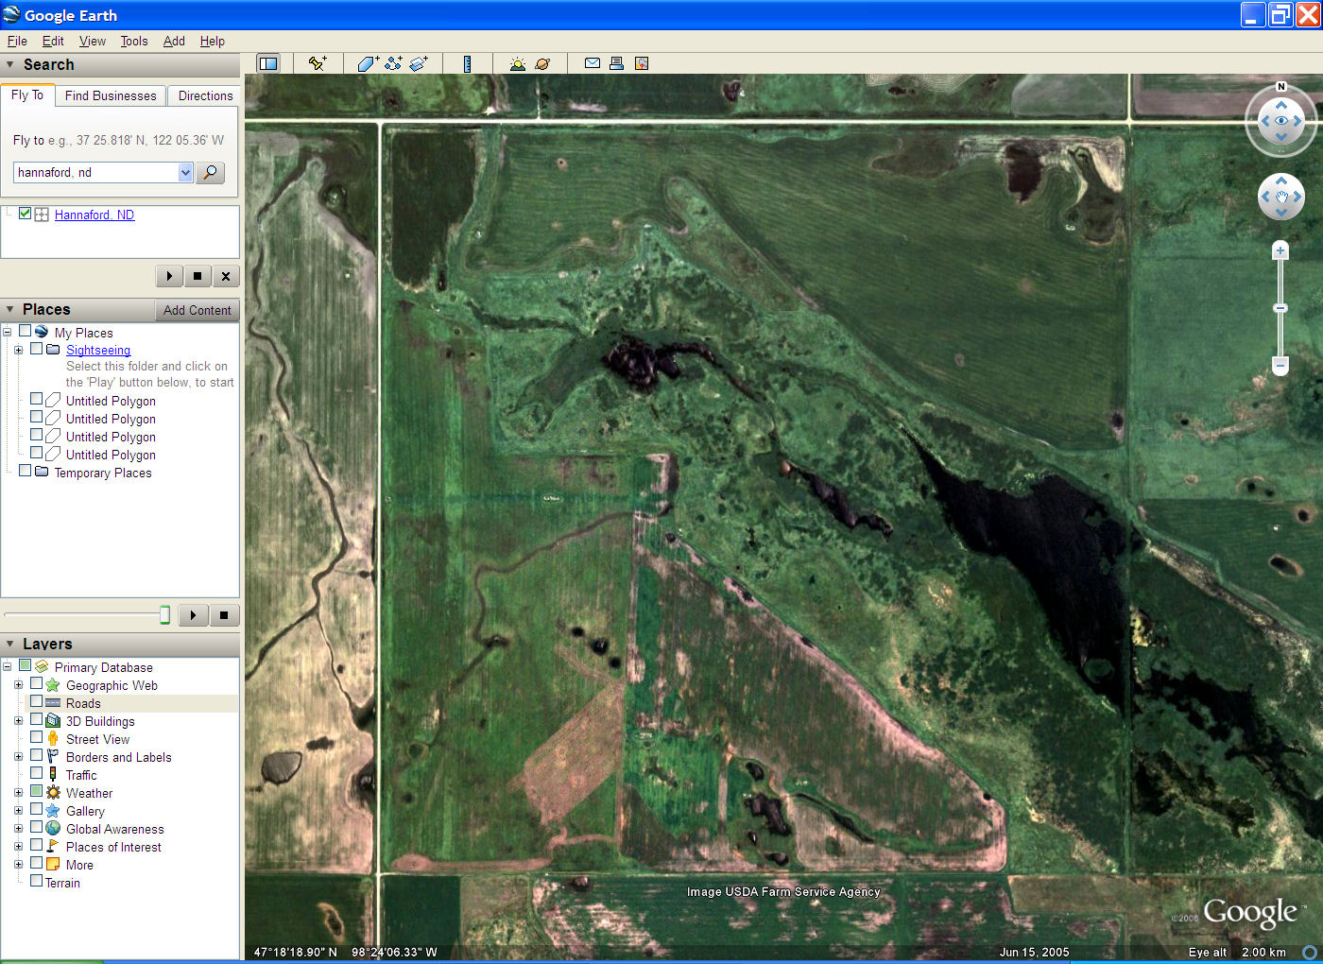The image size is (1323, 964).
Task: Open the View menu
Action: point(93,41)
